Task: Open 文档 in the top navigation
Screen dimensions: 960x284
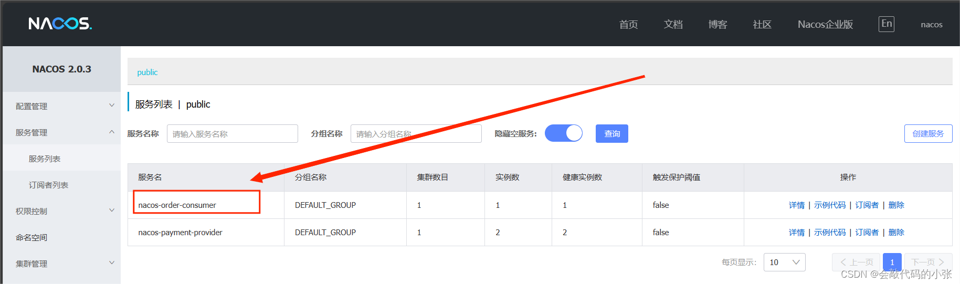Action: pos(673,24)
